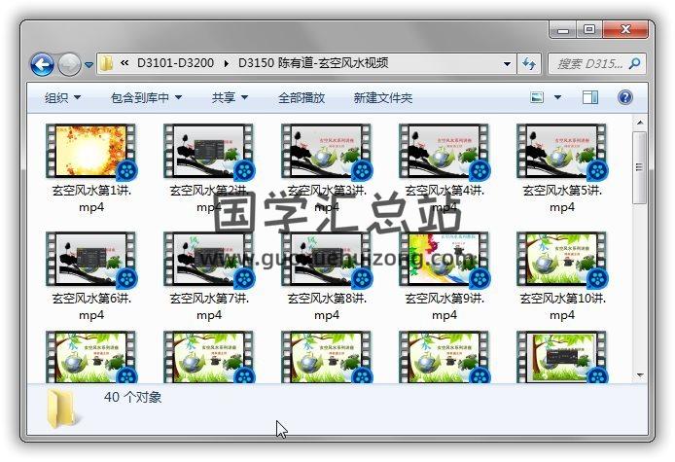This screenshot has width=675, height=462.
Task: Click the 玄空风水第10讲.mp4 file name
Action: (562, 306)
